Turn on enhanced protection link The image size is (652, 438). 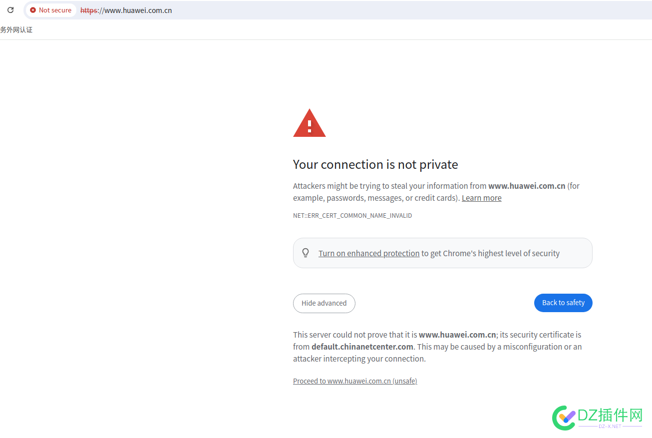coord(369,253)
